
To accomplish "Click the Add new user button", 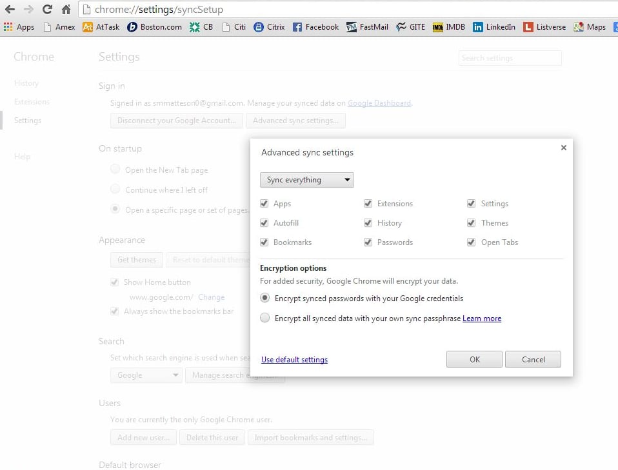I will (x=143, y=437).
